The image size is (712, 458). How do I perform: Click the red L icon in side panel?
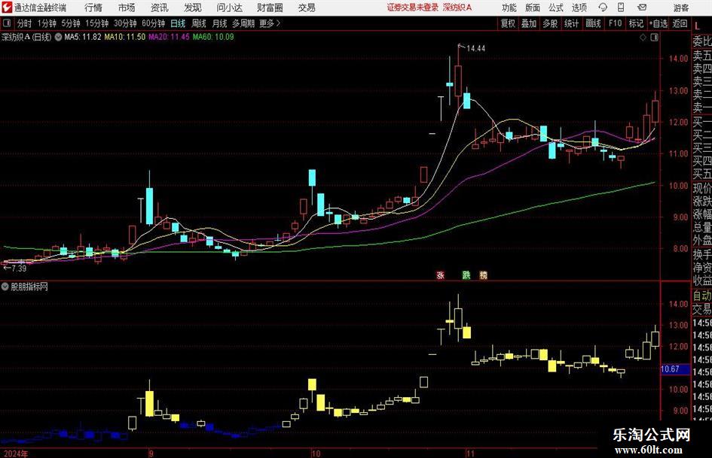[698, 26]
